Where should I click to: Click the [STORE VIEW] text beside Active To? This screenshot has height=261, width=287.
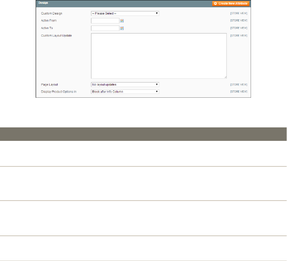tap(239, 28)
